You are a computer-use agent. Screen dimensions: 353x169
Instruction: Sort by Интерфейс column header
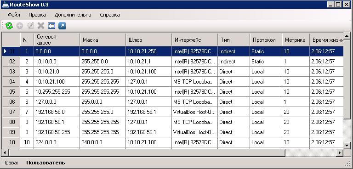194,40
